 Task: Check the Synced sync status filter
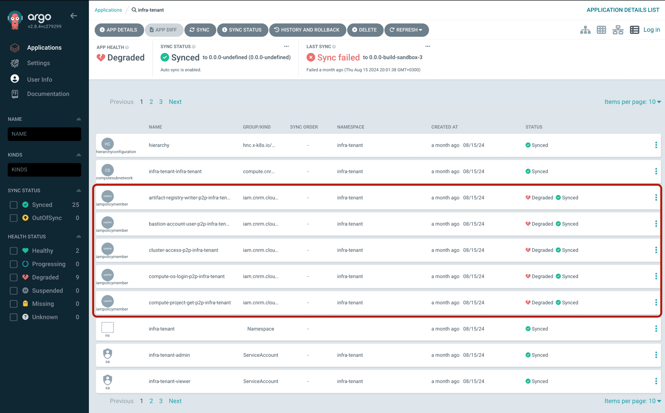pyautogui.click(x=13, y=205)
